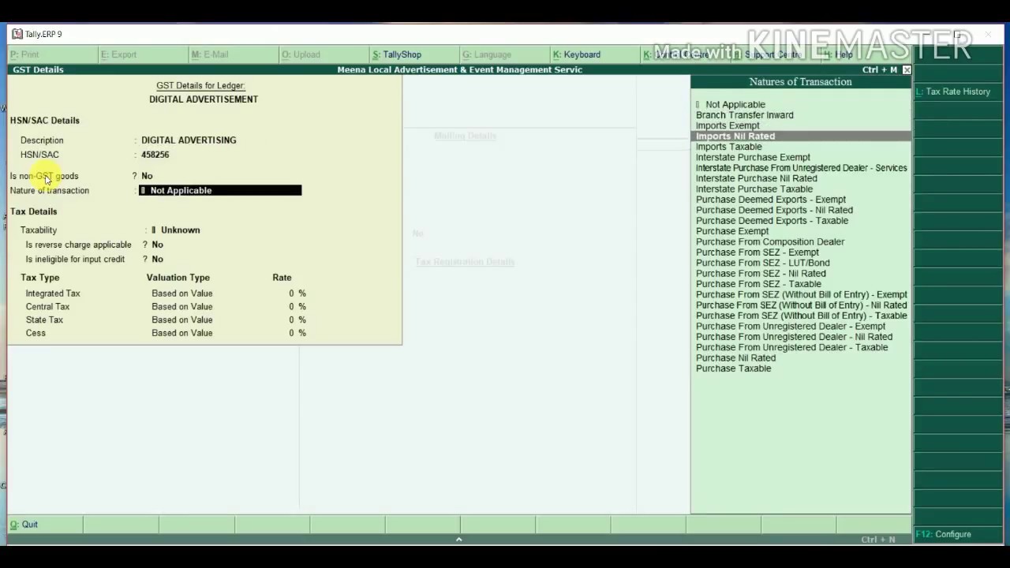The height and width of the screenshot is (568, 1010).
Task: Select Purchase Taxable
Action: (733, 368)
